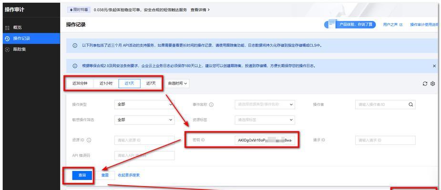Close the compliance notice banner
Image resolution: width=441 pixels, height=190 pixels.
pyautogui.click(x=434, y=66)
